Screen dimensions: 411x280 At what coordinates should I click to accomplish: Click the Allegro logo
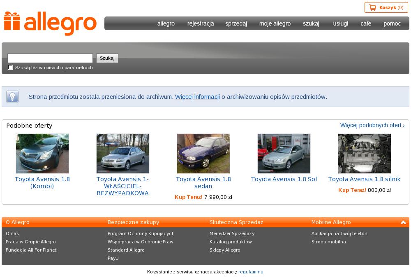pos(50,23)
